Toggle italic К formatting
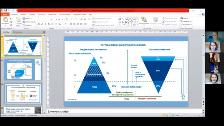Screen dimensions: 224x126 42,24
